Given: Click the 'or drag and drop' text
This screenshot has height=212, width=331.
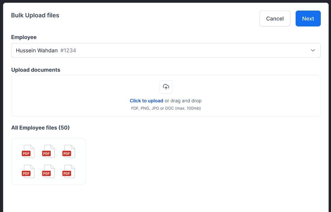Looking at the screenshot, I should [x=183, y=101].
